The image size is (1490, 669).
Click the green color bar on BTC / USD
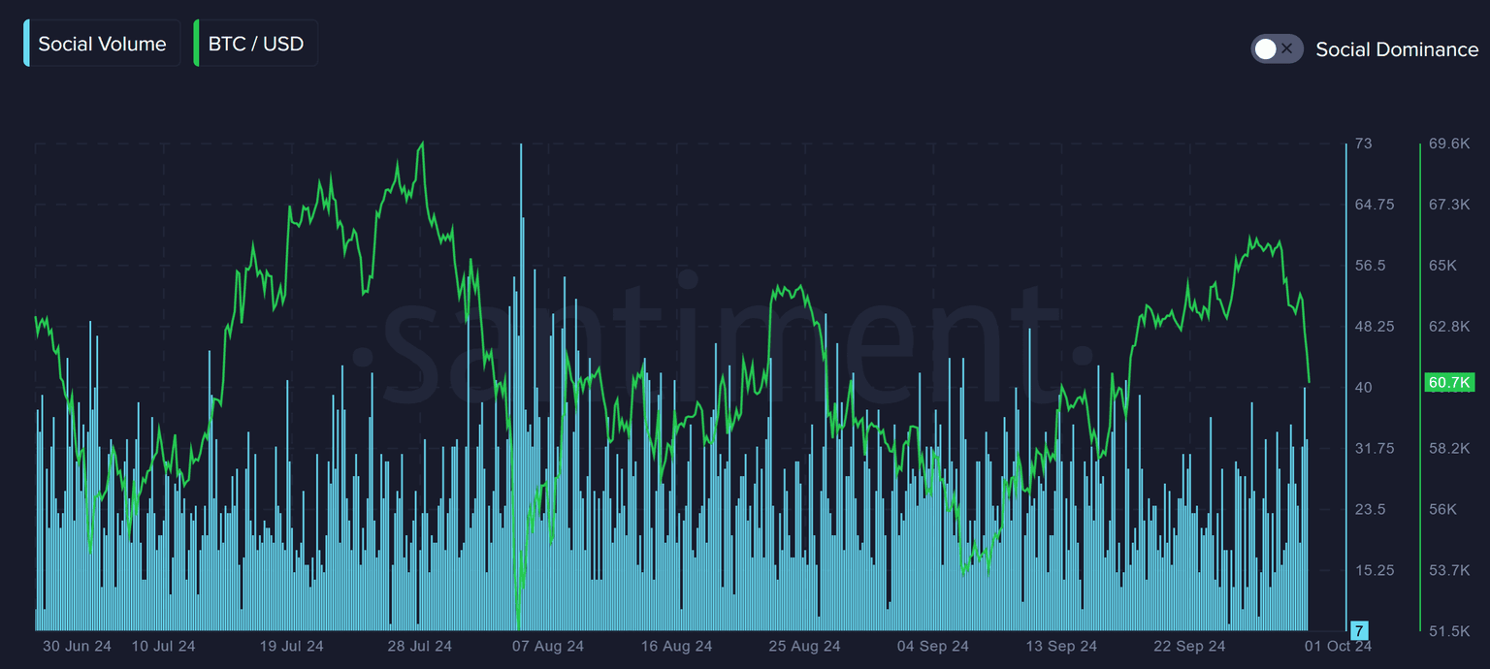point(197,44)
